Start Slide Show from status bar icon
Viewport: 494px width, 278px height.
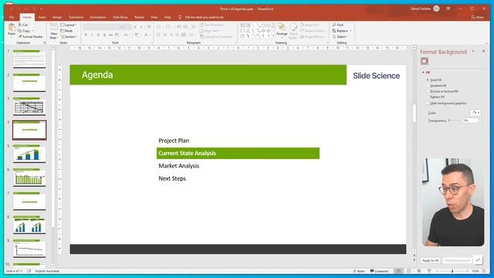(429, 271)
